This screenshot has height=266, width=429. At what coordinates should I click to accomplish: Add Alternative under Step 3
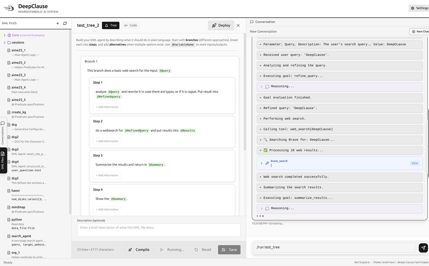pos(107,175)
